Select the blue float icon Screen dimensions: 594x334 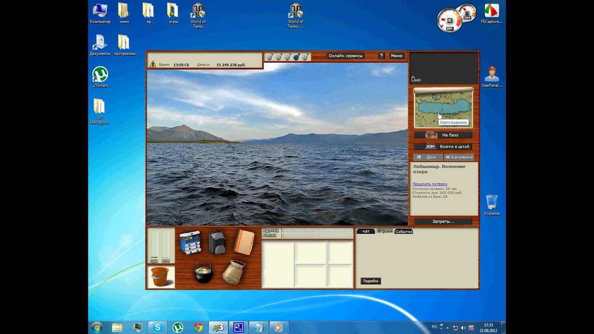[296, 57]
